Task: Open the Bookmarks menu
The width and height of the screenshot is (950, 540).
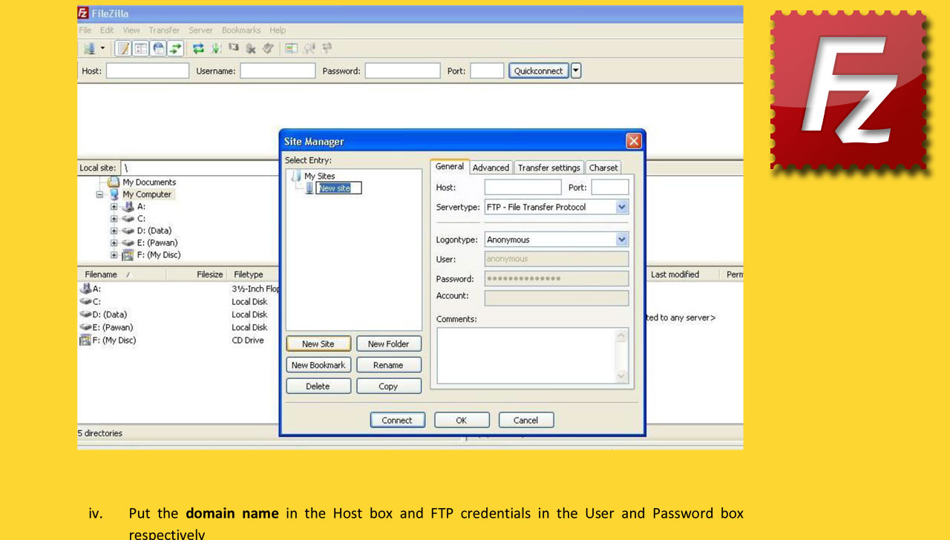Action: [x=241, y=30]
